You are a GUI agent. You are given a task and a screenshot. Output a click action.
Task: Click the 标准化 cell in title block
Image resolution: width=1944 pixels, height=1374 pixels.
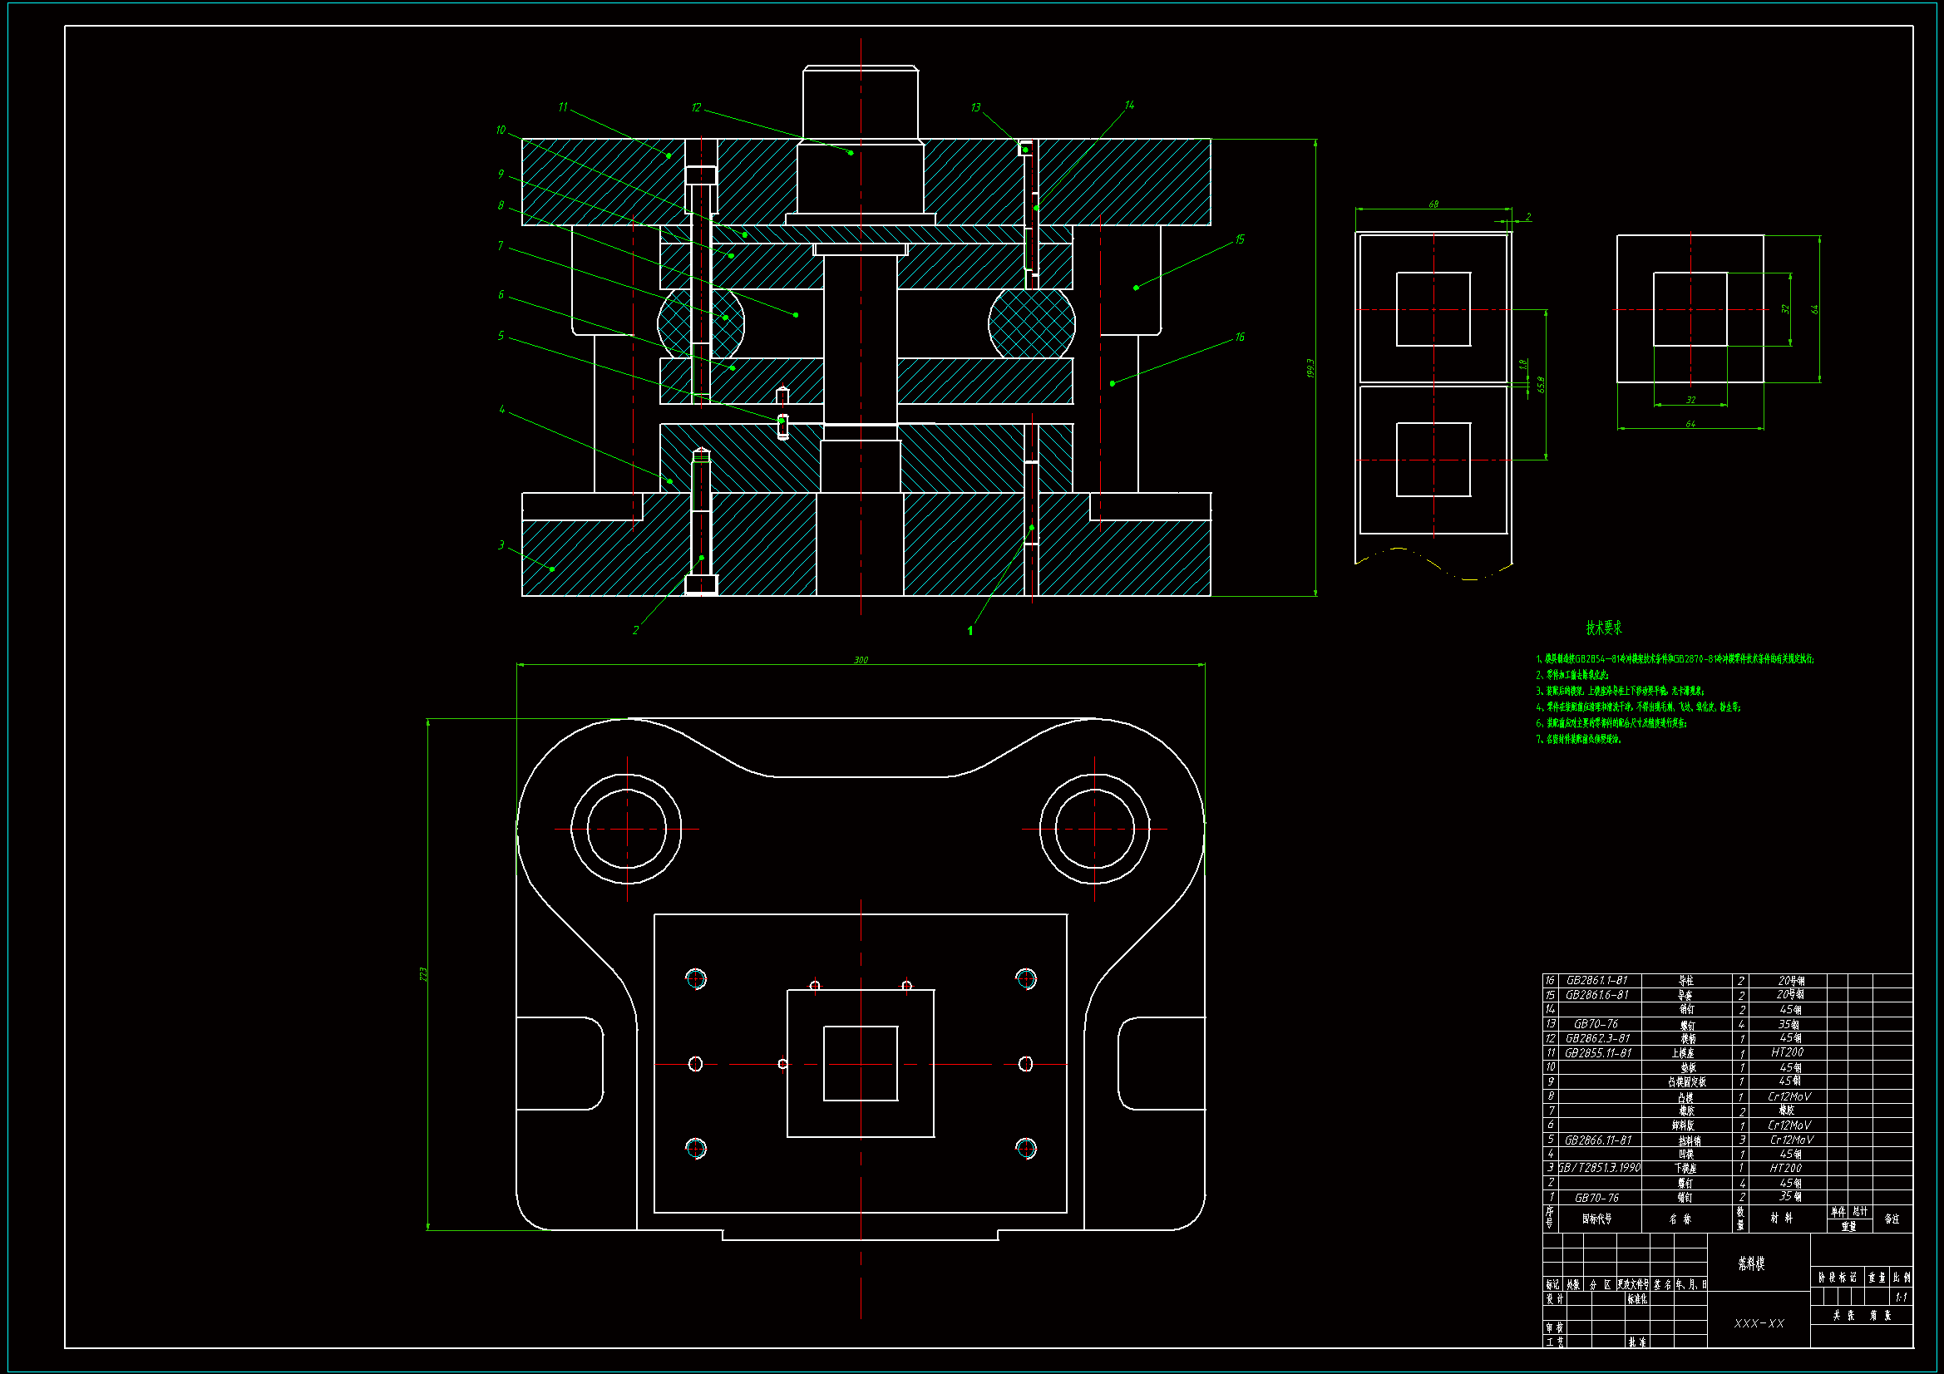coord(1637,1299)
